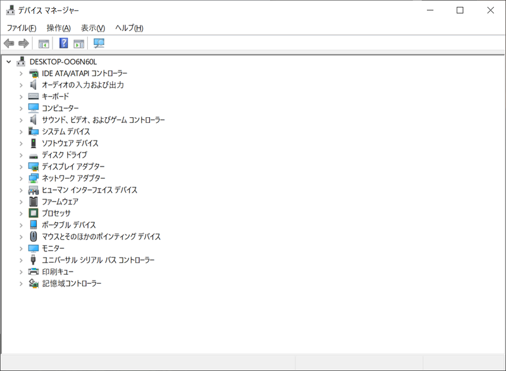
Task: Select the モニター text label
Action: tap(53, 248)
